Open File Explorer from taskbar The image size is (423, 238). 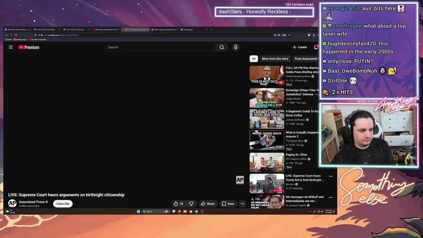coord(185,212)
